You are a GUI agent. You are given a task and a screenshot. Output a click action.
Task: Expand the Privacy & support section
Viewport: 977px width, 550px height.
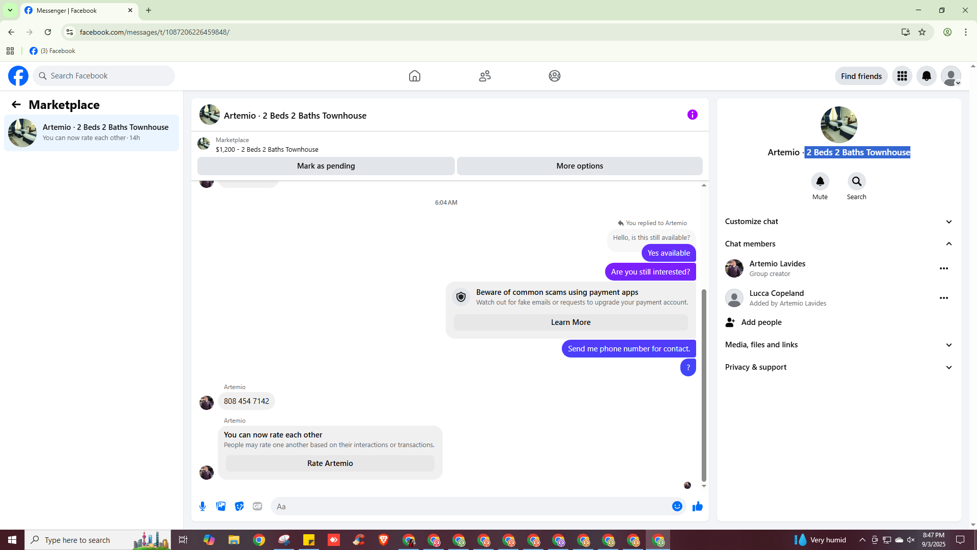pyautogui.click(x=839, y=367)
